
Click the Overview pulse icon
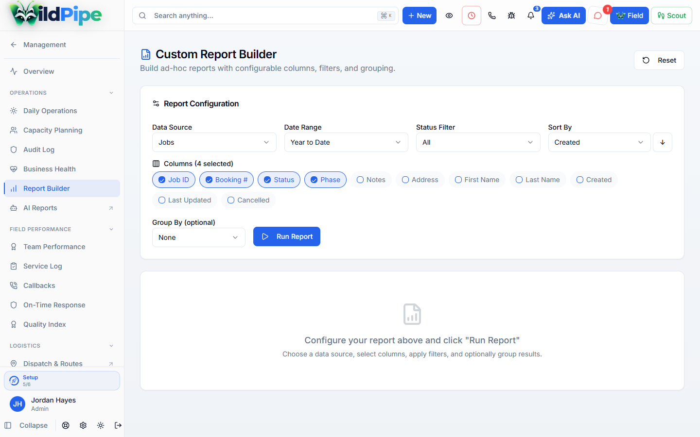pos(14,71)
